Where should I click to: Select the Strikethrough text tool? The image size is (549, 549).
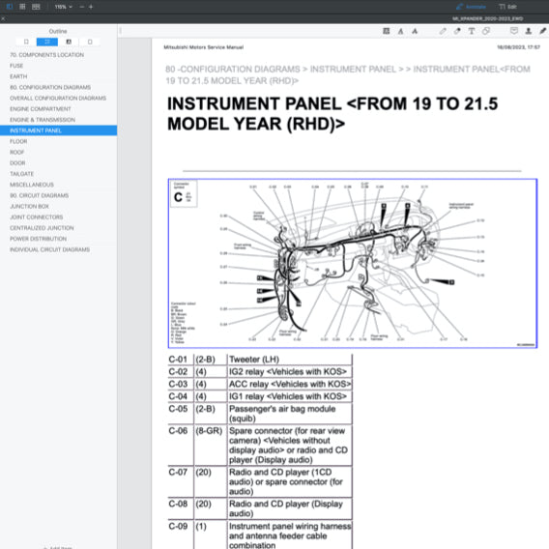415,31
